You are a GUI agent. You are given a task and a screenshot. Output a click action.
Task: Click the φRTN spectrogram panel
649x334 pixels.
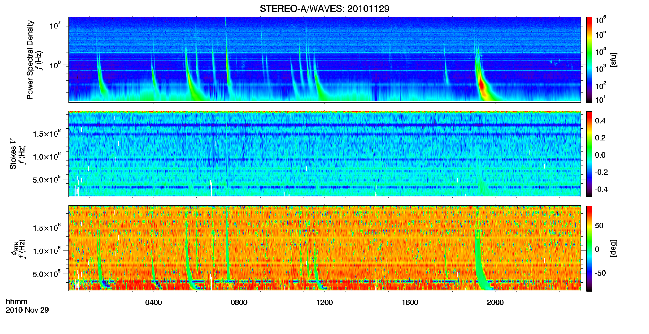tap(324, 248)
